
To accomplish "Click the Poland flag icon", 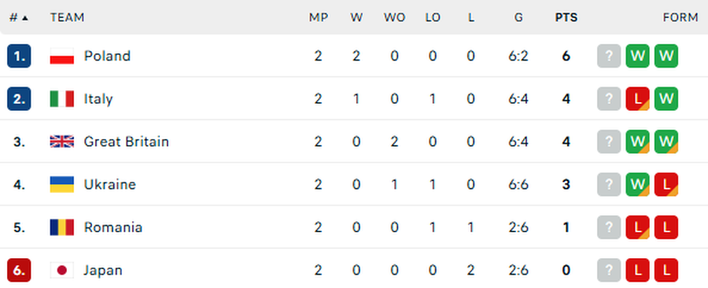I will pos(62,56).
